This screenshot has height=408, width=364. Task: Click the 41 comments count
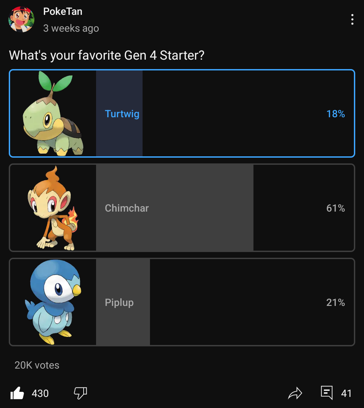(346, 393)
